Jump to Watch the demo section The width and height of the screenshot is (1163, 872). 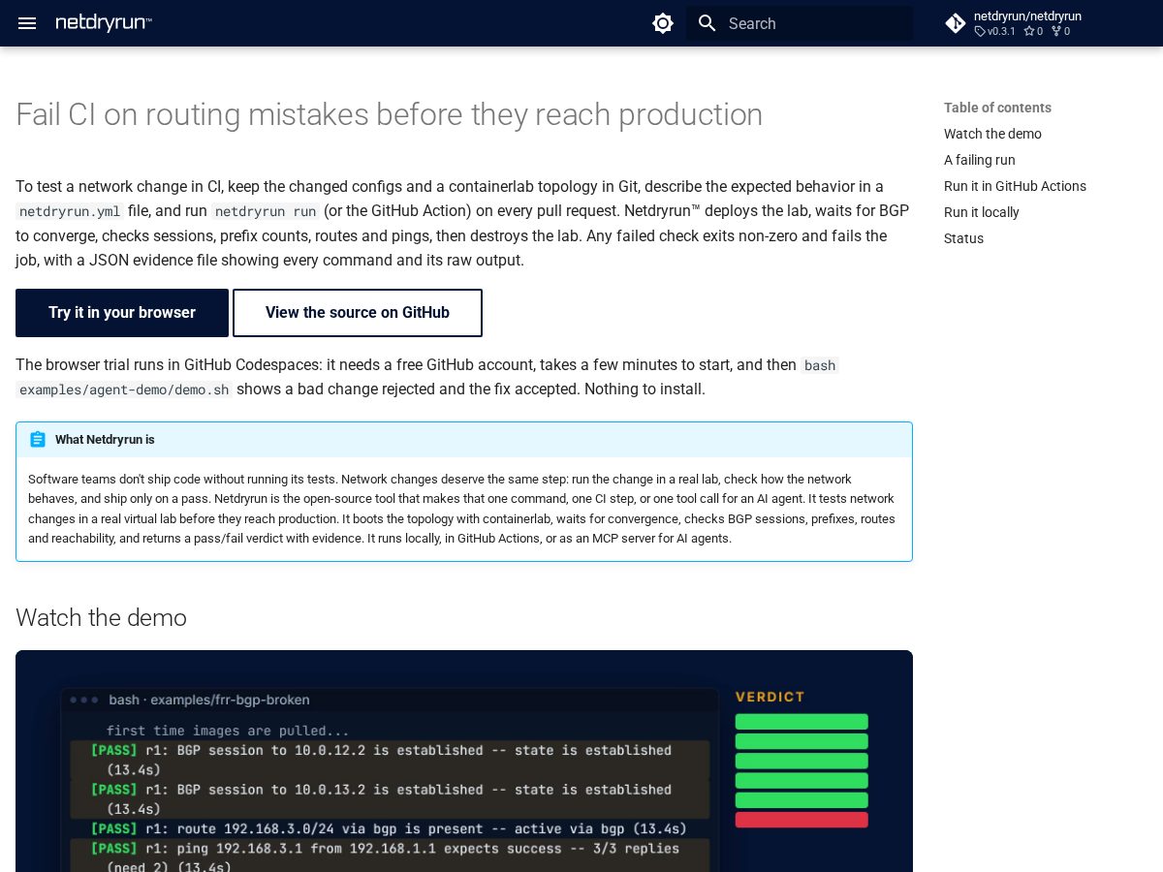click(x=992, y=134)
